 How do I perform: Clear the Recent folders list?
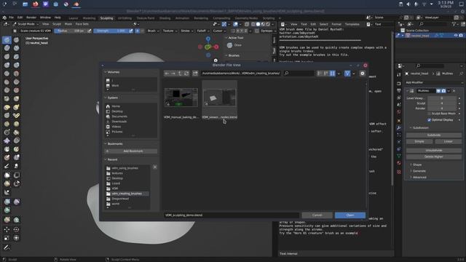pos(155,167)
